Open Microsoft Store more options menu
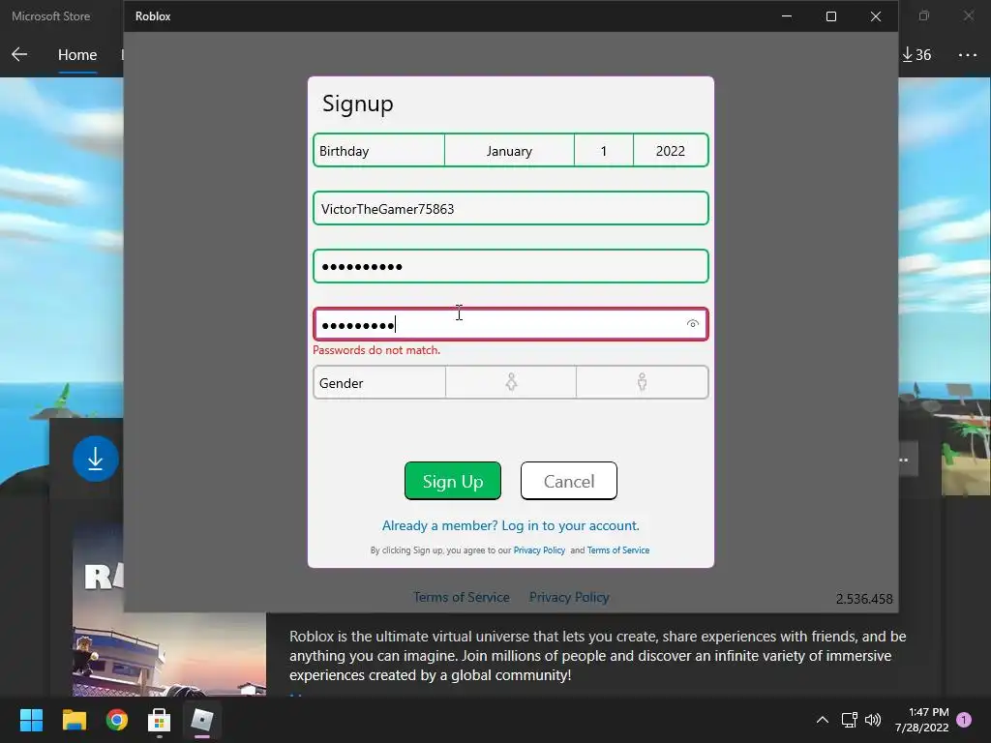The height and width of the screenshot is (743, 991). tap(968, 55)
